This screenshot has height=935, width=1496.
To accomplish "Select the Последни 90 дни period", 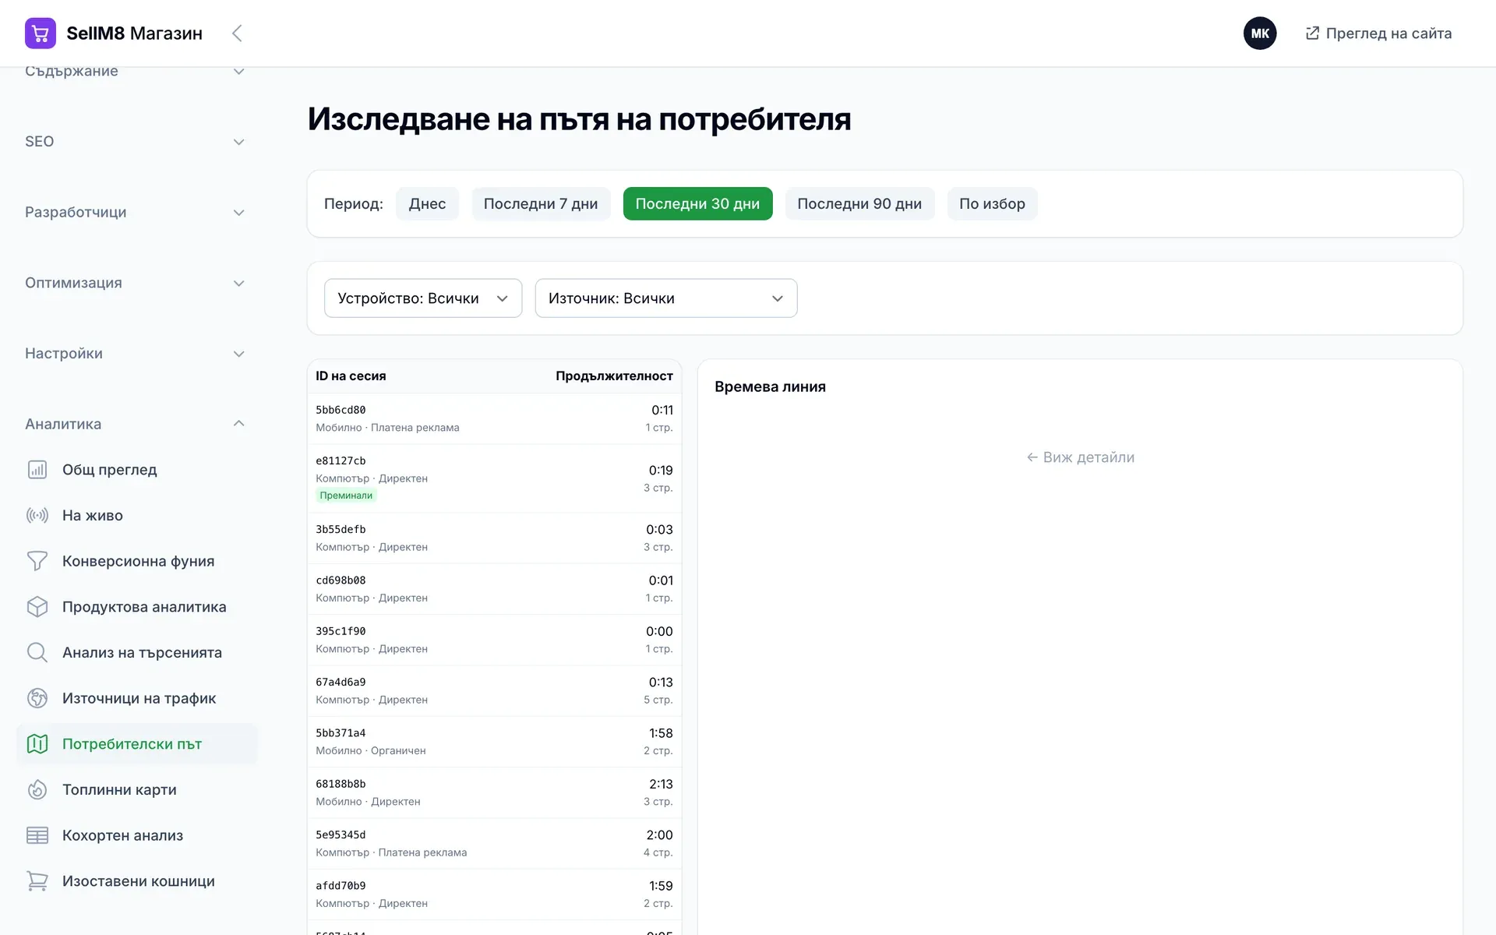I will (x=859, y=204).
